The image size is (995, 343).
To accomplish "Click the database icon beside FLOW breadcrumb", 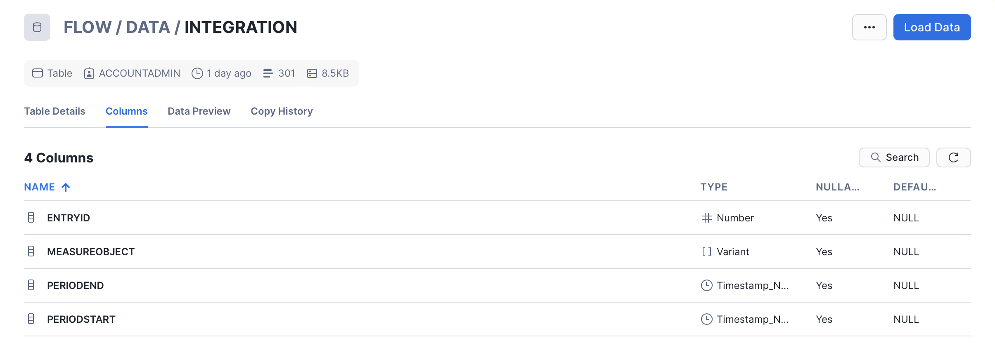I will 37,27.
